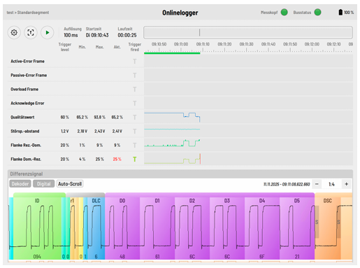Start recording with the play button
This screenshot has height=268, width=360.
[x=48, y=32]
